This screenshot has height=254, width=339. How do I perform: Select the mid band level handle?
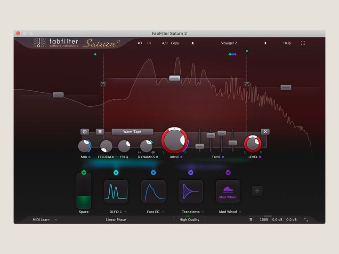(x=175, y=78)
